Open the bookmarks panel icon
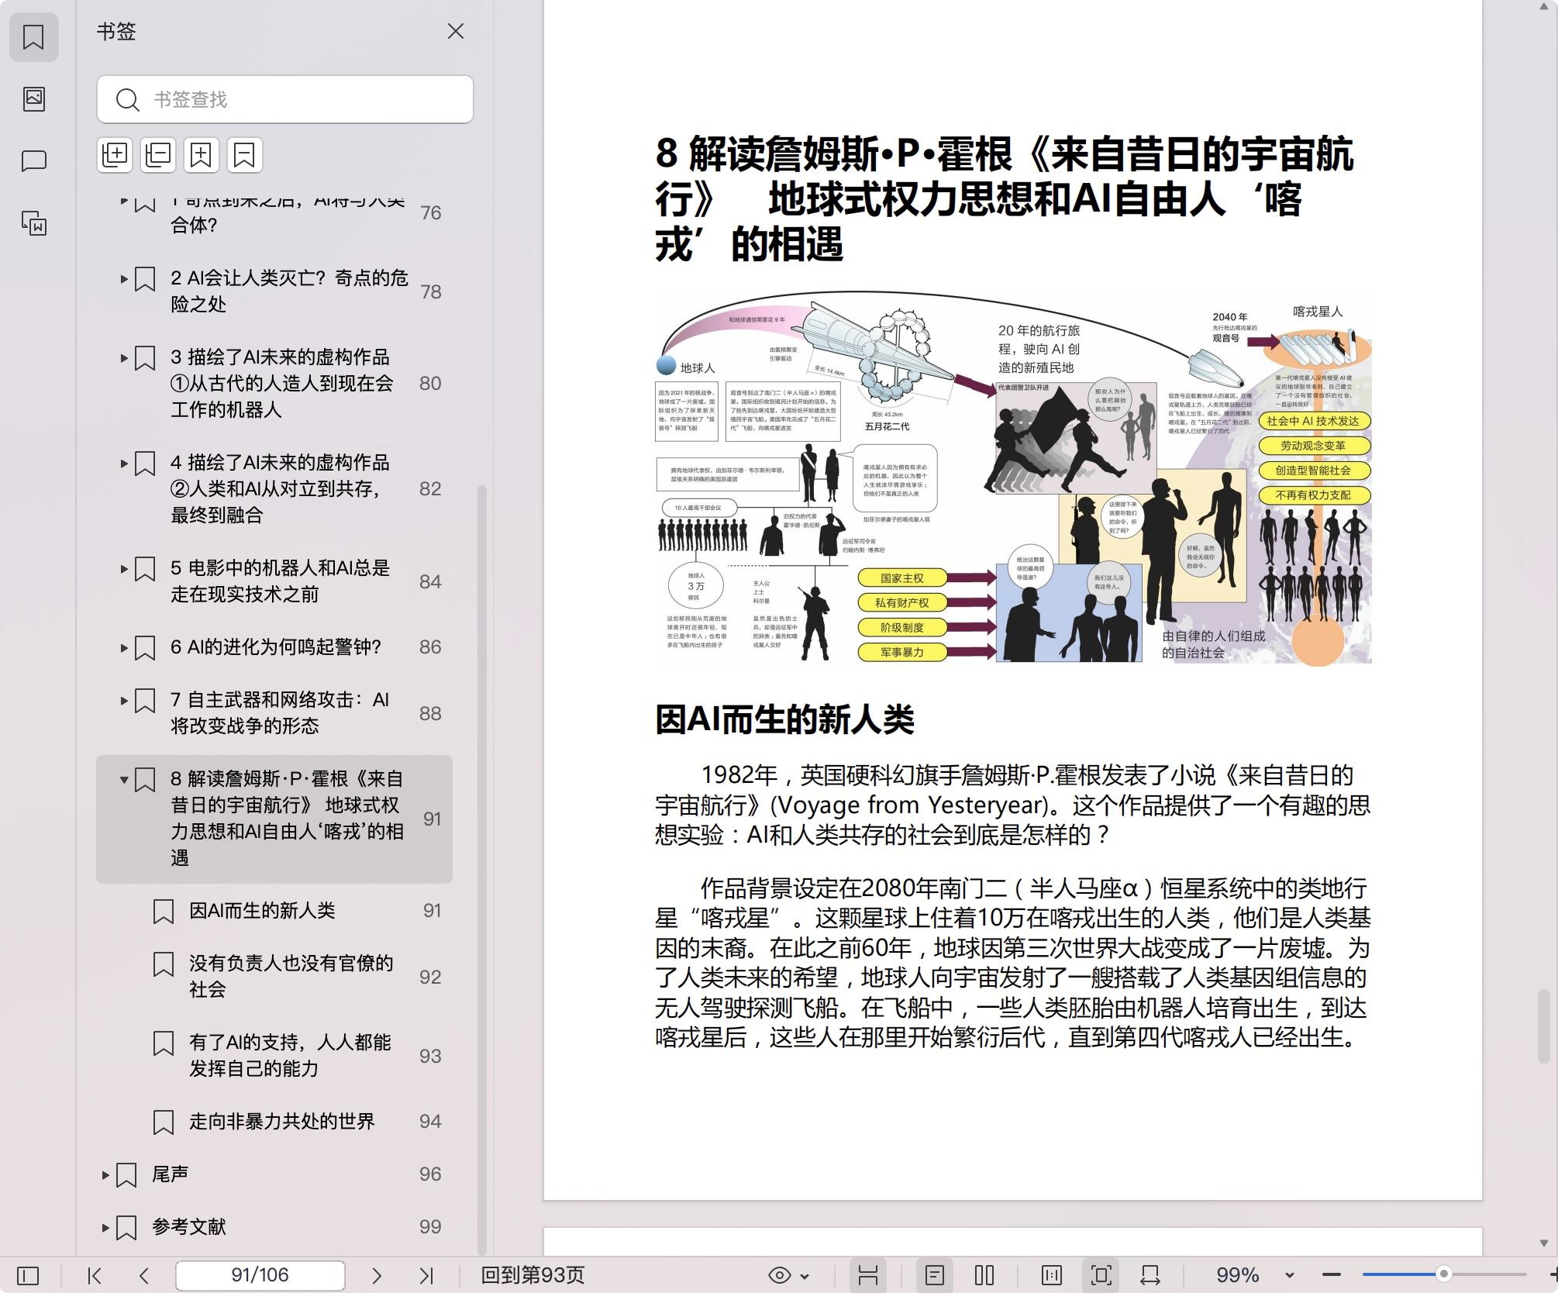 point(34,37)
